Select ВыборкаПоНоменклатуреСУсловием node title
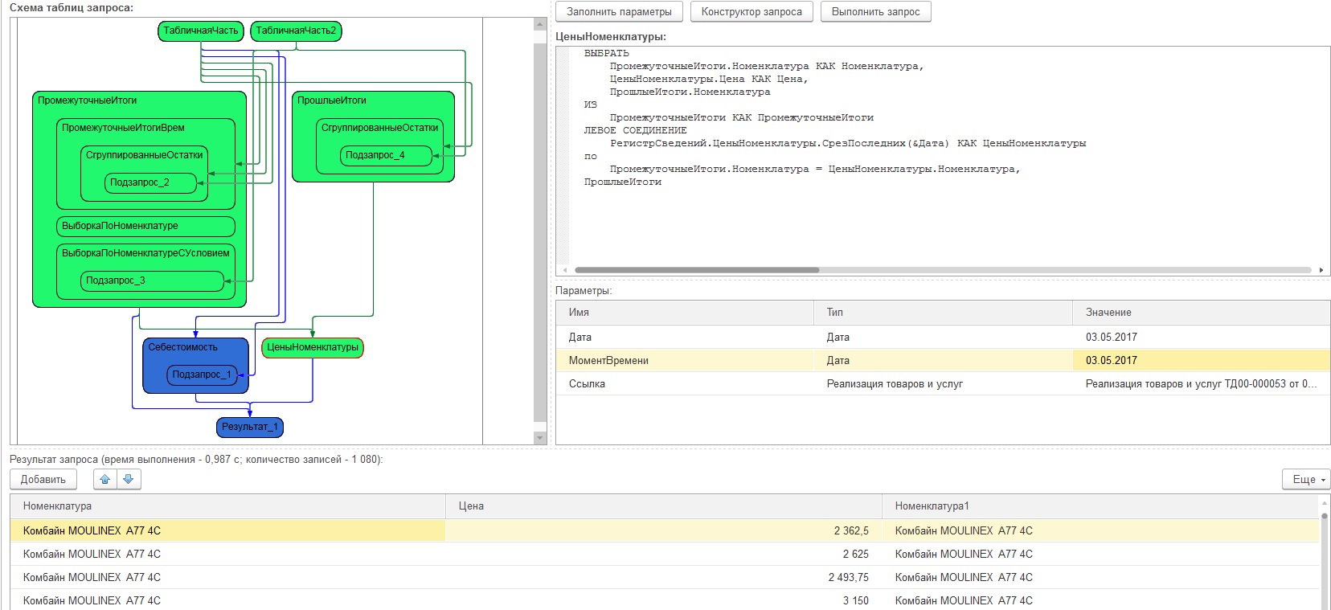This screenshot has width=1331, height=610. pyautogui.click(x=145, y=253)
